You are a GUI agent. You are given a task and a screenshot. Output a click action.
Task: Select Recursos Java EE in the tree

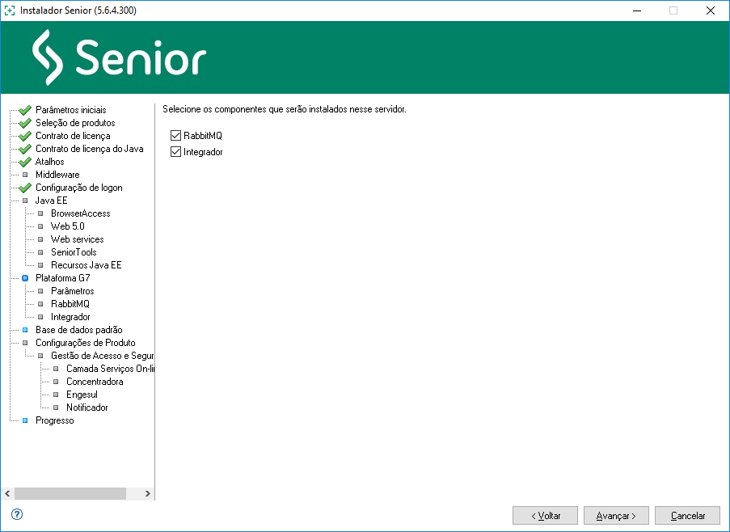click(87, 265)
